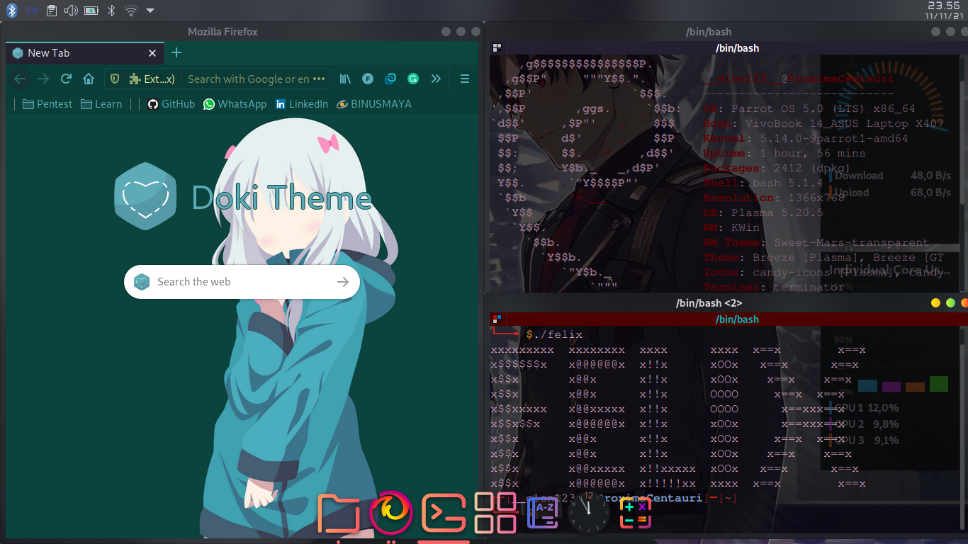The width and height of the screenshot is (968, 544).
Task: Click the Firefox icon in the dock
Action: coord(390,511)
